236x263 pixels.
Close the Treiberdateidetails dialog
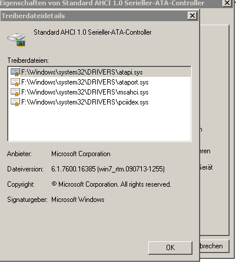click(192, 16)
